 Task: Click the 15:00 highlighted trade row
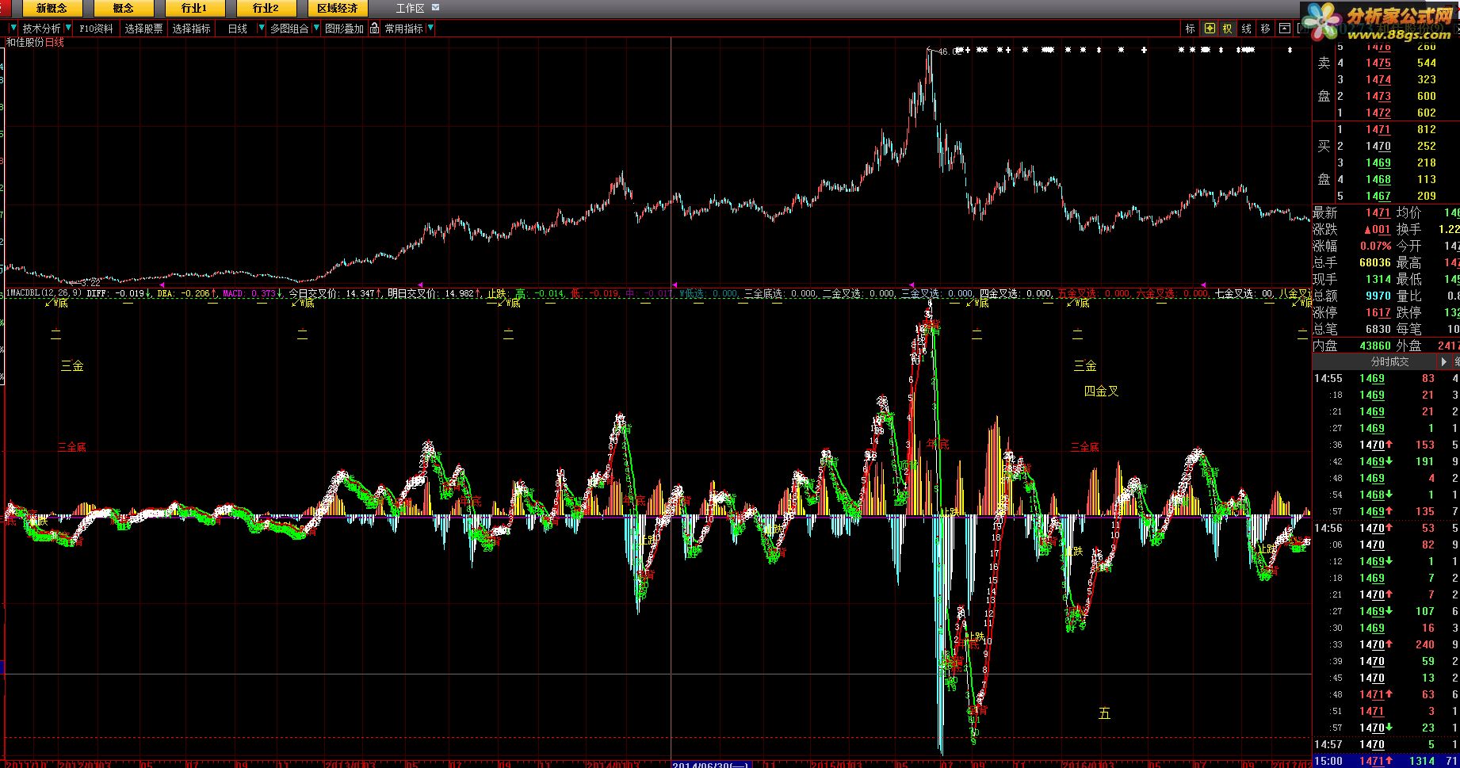(x=1386, y=761)
